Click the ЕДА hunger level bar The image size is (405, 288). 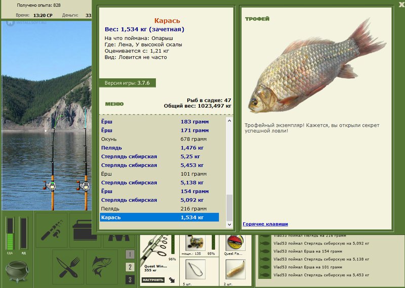pos(10,233)
